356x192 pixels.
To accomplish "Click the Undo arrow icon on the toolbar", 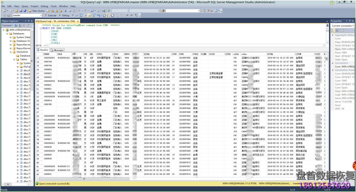I will coord(79,10).
